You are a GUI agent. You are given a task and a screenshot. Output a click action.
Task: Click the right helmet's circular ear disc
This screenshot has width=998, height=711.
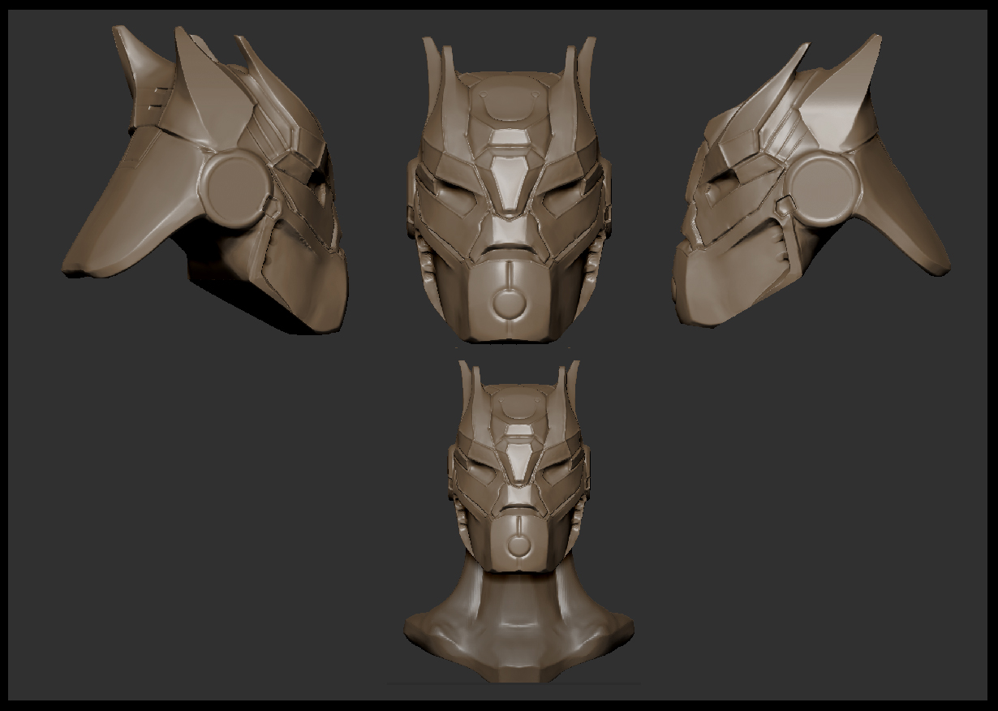(x=823, y=187)
